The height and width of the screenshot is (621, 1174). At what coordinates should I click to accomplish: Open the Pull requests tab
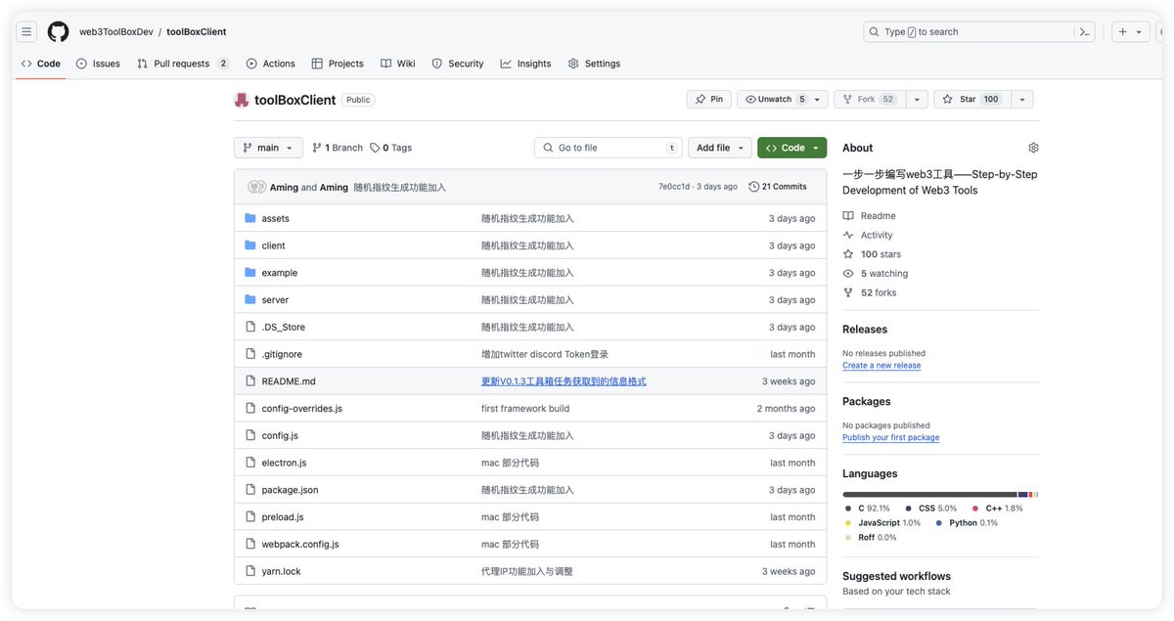point(183,64)
